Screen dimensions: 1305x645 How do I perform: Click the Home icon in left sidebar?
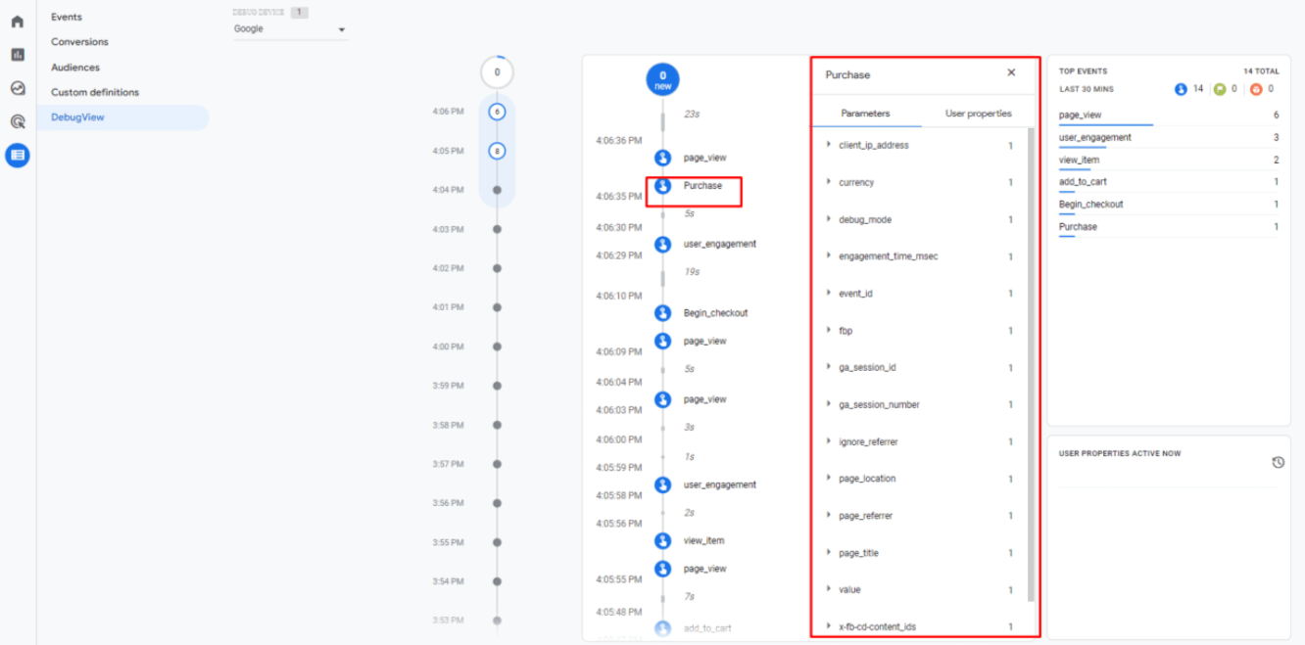coord(18,21)
